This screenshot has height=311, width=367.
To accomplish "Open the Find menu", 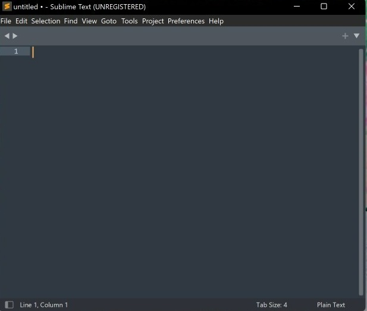I will (x=71, y=21).
